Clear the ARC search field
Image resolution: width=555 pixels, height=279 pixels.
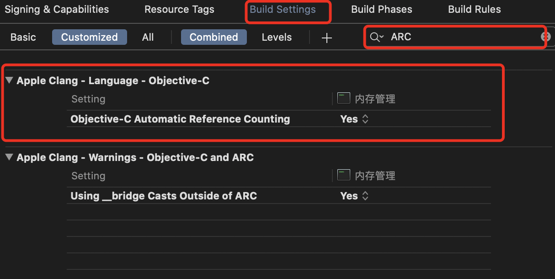[545, 37]
